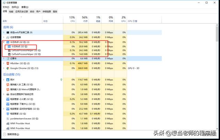Expand the 微信web开发者工具 (9) group
The image size is (220, 140).
pos(4,33)
